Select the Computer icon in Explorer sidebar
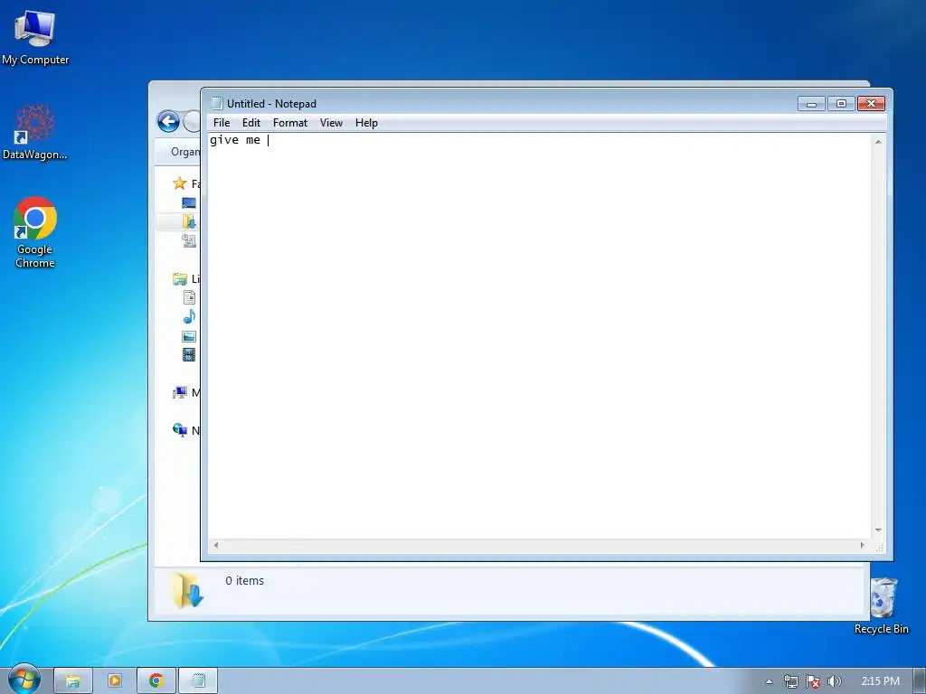926x694 pixels. pyautogui.click(x=180, y=392)
